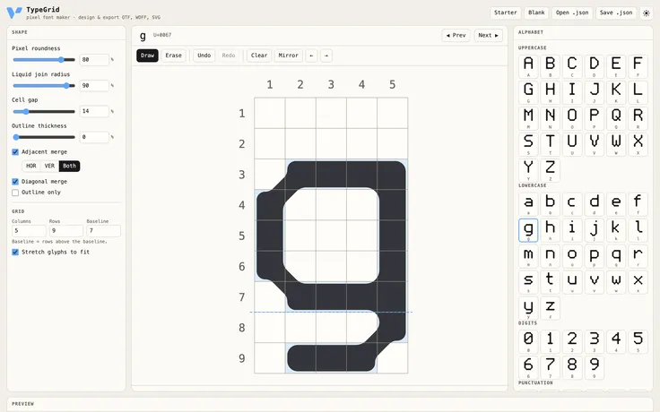This screenshot has height=412, width=660.
Task: Activate the Erase tool
Action: tap(173, 56)
